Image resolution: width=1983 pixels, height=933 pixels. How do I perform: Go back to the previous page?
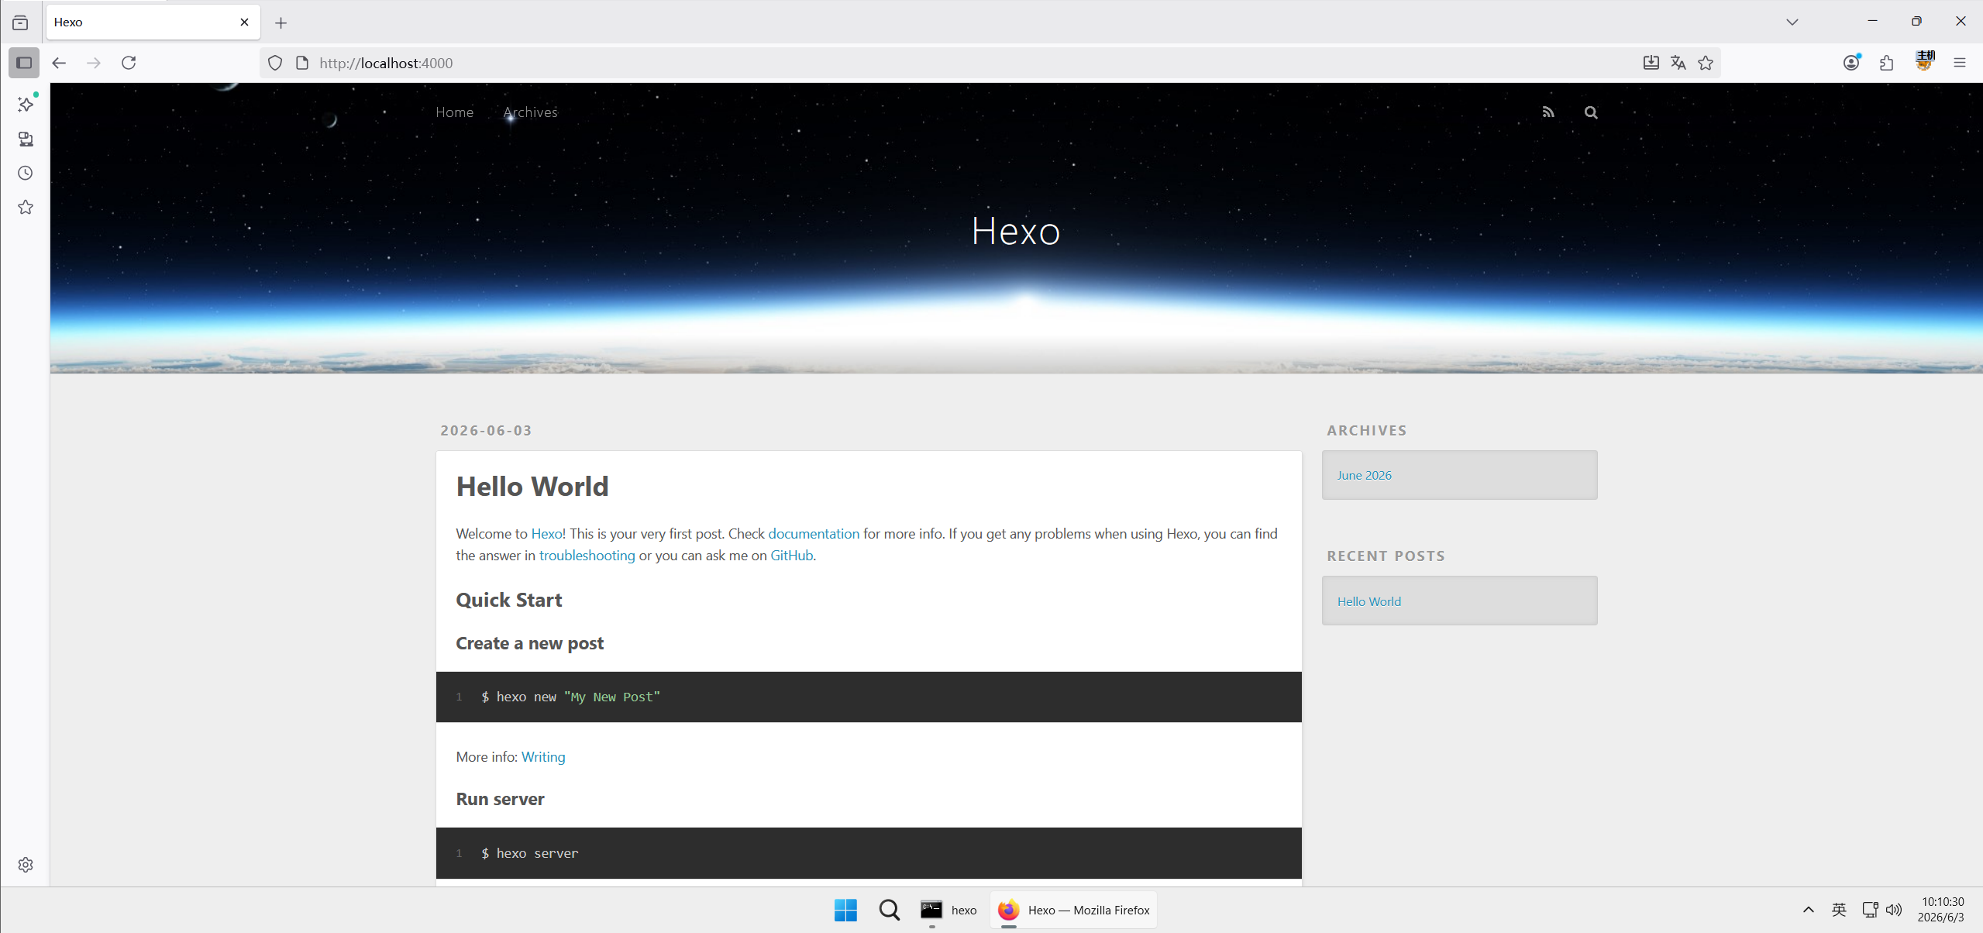[59, 63]
